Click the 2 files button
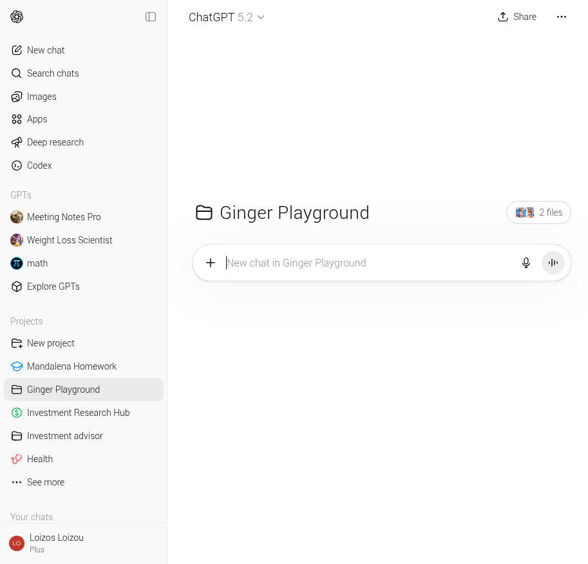 tap(538, 212)
